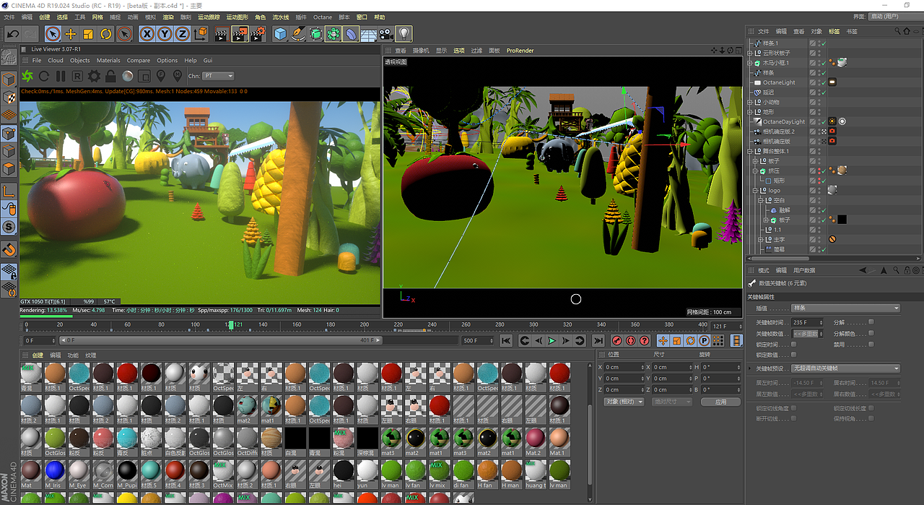Viewport: 924px width, 505px height.
Task: Go to end of animation button
Action: point(598,340)
